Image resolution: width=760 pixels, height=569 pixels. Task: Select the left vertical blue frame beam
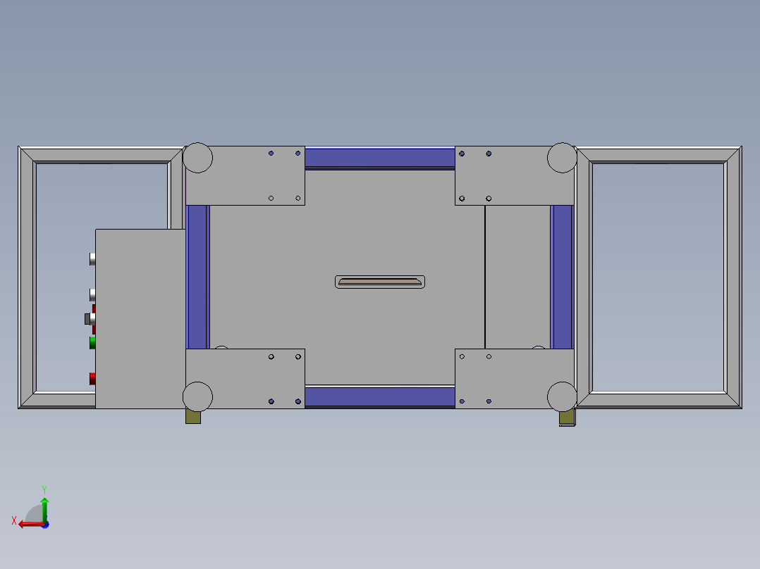(197, 277)
